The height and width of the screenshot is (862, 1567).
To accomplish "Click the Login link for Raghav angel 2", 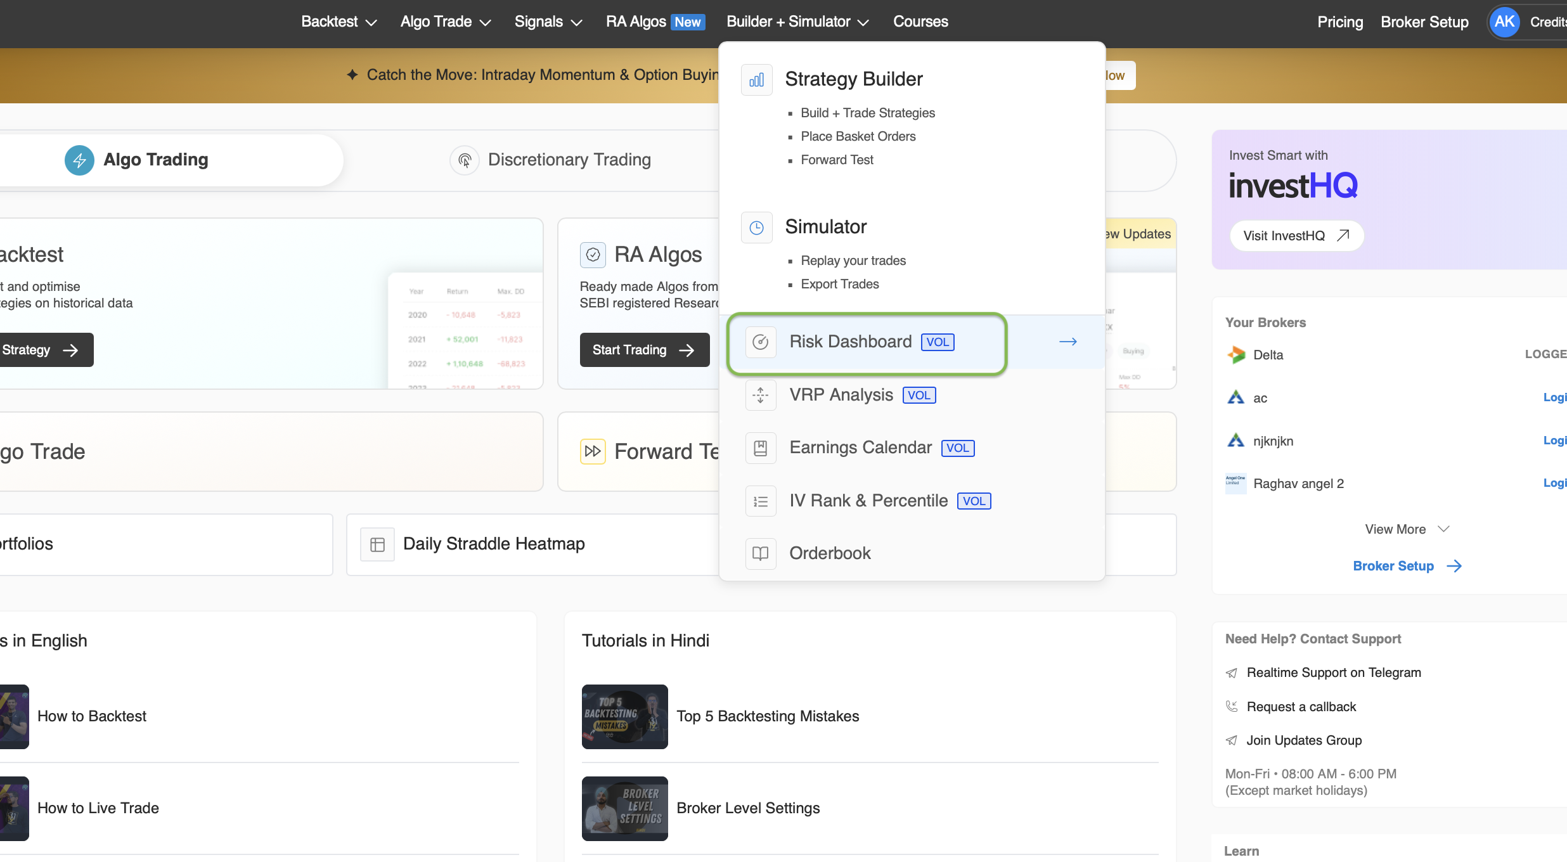I will [x=1555, y=483].
